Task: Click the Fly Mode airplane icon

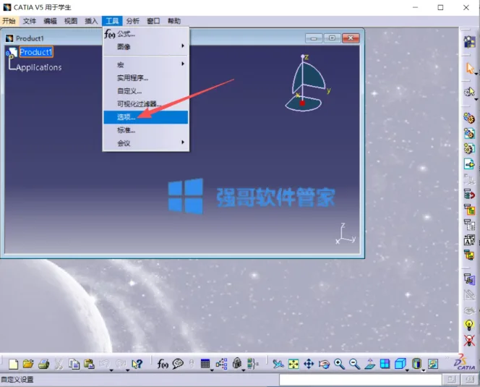Action: click(278, 364)
